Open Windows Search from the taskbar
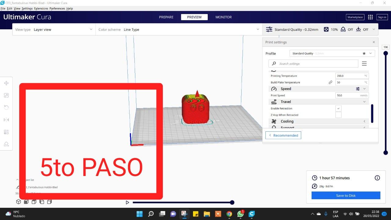The image size is (391, 220). click(x=151, y=214)
